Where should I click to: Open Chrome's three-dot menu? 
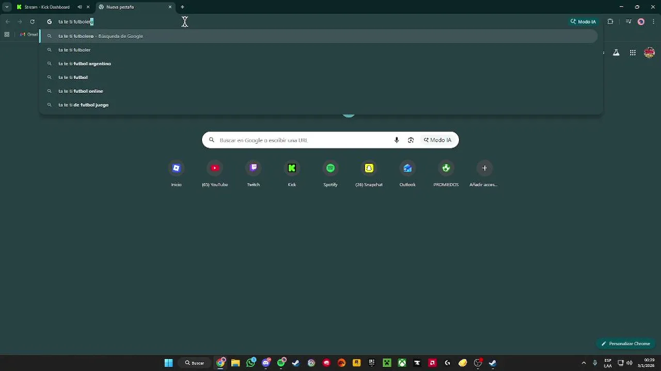point(653,22)
